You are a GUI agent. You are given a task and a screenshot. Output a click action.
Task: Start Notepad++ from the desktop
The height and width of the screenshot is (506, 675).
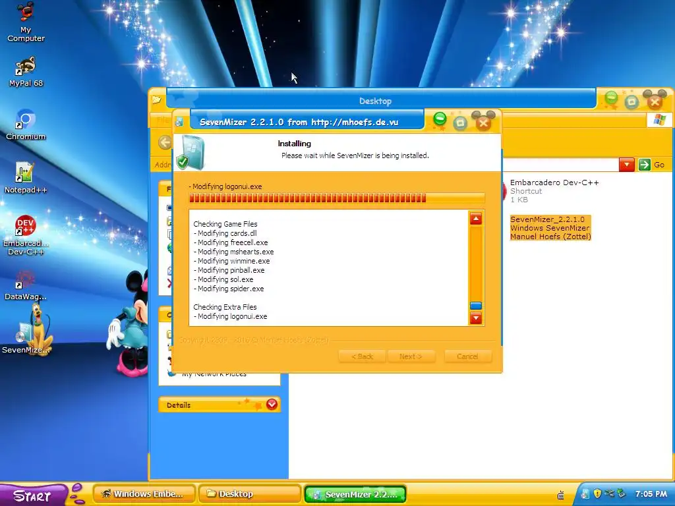(26, 178)
